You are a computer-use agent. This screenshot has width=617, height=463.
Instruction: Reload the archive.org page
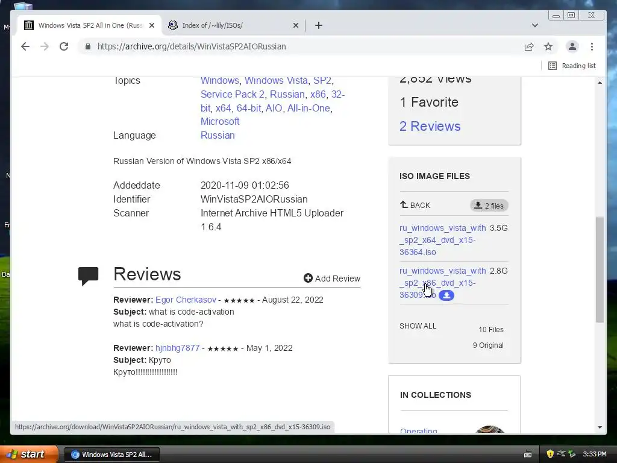[64, 46]
